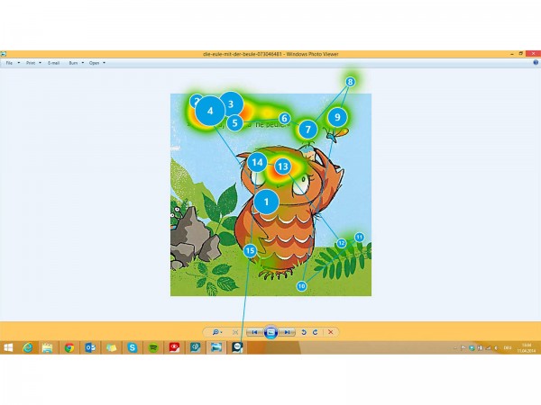
Task: Click the DEU language indicator
Action: coord(508,348)
